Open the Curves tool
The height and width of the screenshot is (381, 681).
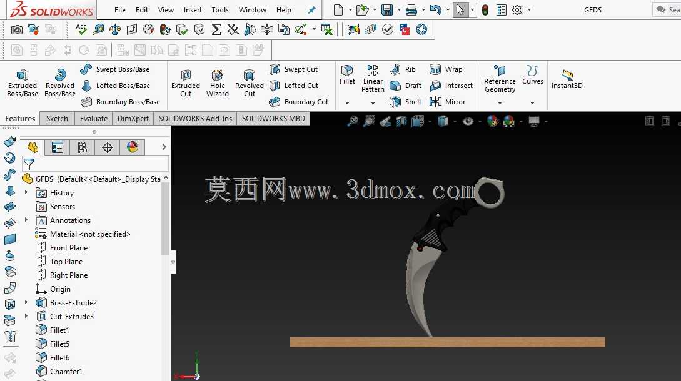532,74
